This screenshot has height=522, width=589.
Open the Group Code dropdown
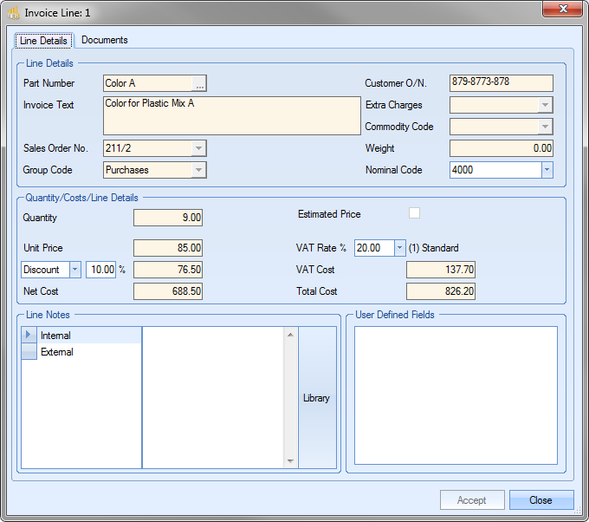coord(198,170)
